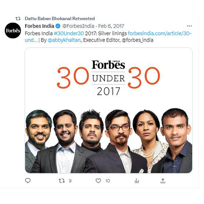Click the @ForbesIndia handle
The height and width of the screenshot is (204, 204).
tap(78, 26)
